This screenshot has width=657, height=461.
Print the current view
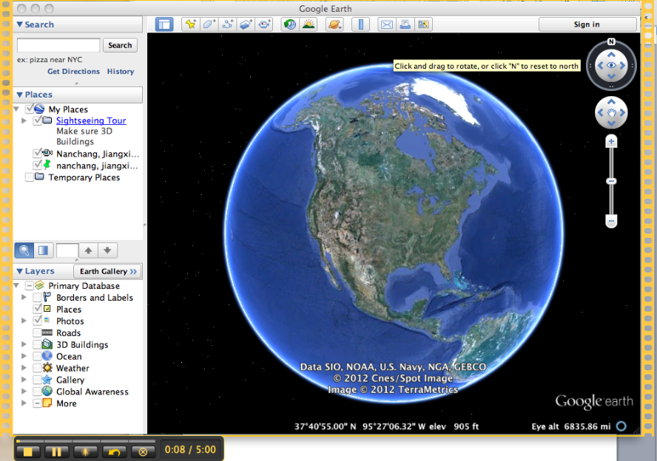coord(405,24)
